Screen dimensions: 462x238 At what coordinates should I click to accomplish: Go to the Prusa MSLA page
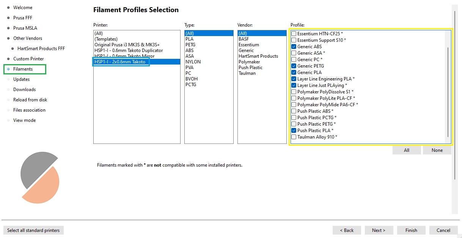[x=25, y=28]
